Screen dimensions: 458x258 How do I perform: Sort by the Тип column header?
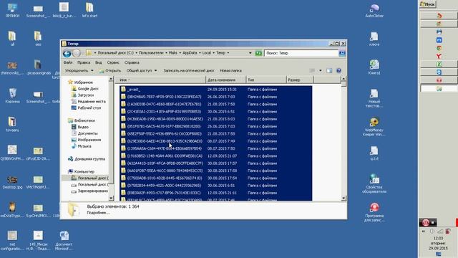click(266, 80)
